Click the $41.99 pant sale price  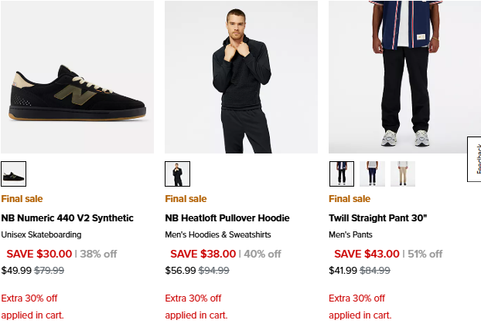pyautogui.click(x=344, y=270)
